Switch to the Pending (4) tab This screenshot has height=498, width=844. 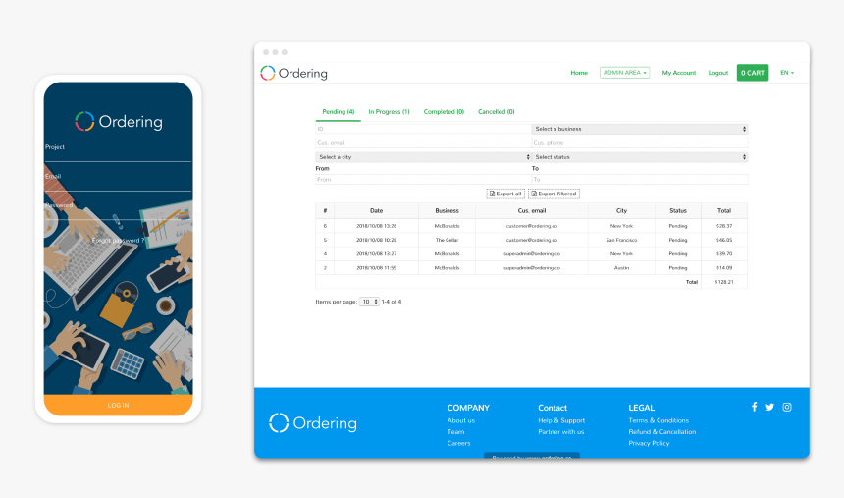point(338,112)
